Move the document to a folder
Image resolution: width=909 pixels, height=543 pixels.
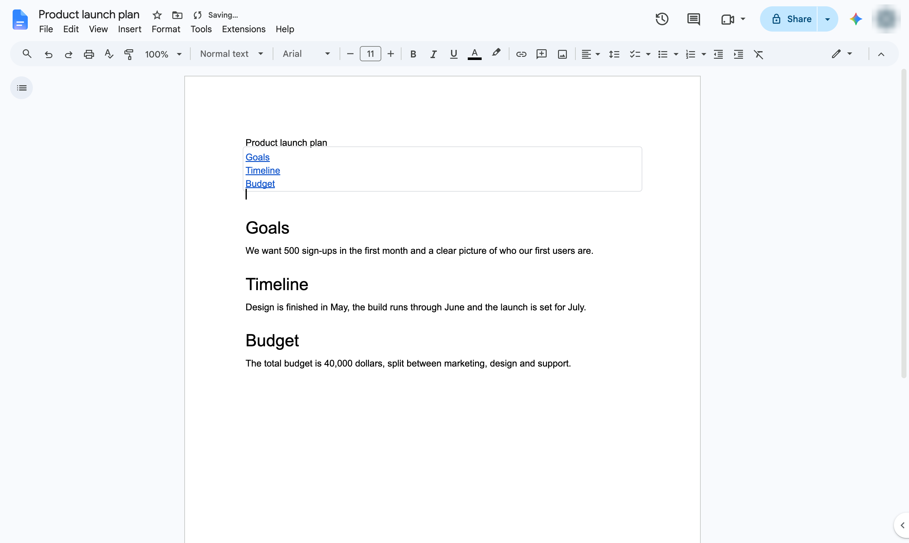(x=177, y=15)
